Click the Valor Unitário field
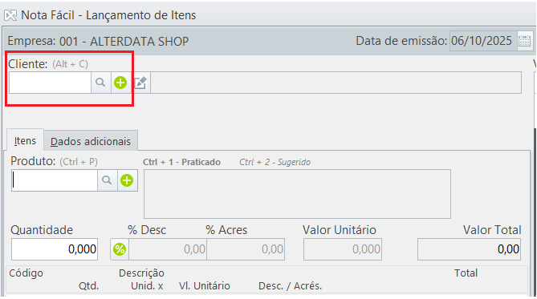This screenshot has height=299, width=537. pyautogui.click(x=343, y=249)
